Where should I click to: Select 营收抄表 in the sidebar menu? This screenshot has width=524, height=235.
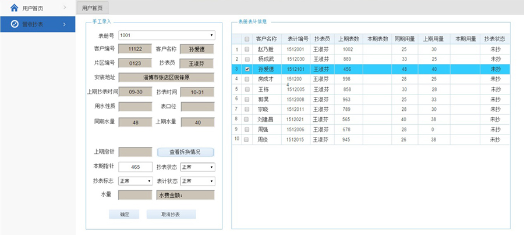tap(35, 24)
